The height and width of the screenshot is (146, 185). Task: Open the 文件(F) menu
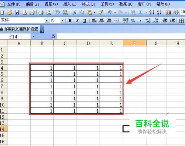click(x=14, y=4)
